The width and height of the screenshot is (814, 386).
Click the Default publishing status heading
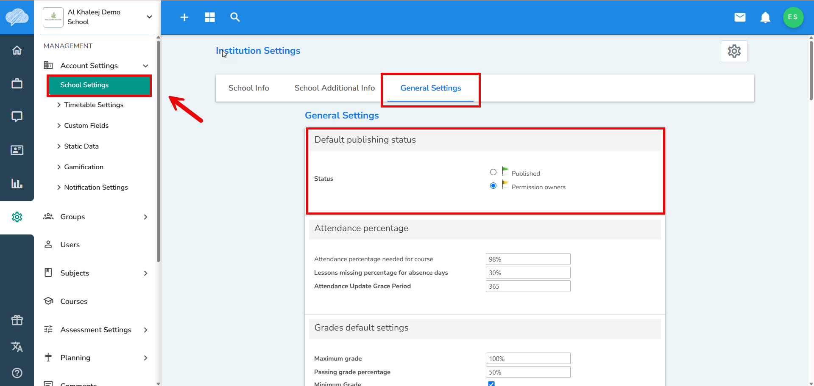pyautogui.click(x=365, y=140)
